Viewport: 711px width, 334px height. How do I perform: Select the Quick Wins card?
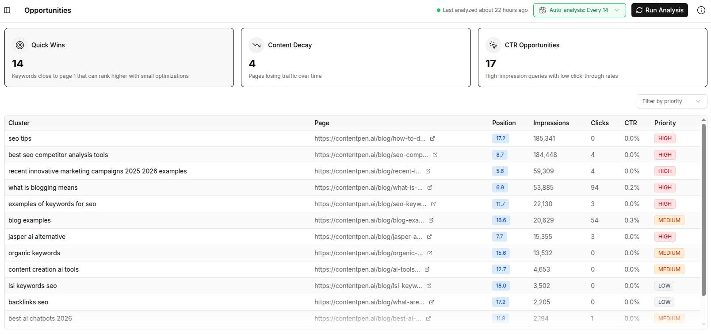click(119, 58)
